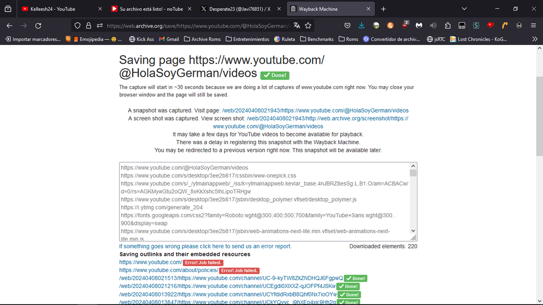Screen dimensions: 543x305
Task: Go back to previous page
Action: click(10, 26)
